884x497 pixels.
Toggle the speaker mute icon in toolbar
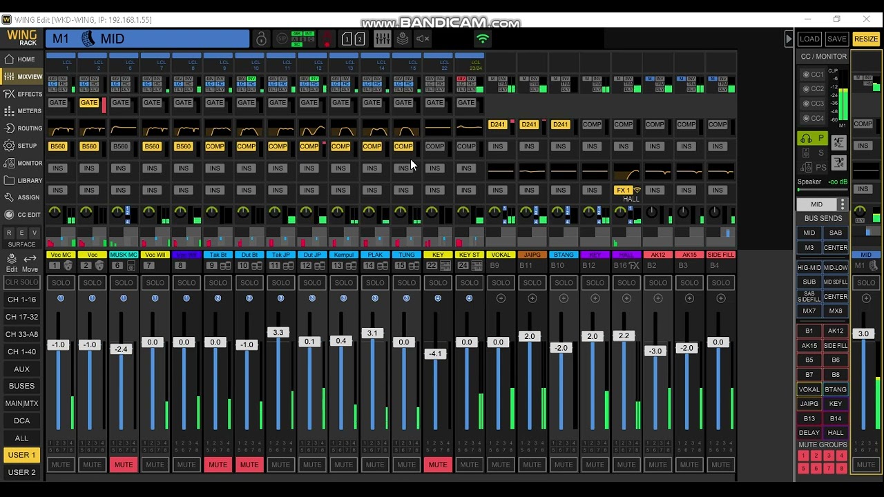(423, 39)
